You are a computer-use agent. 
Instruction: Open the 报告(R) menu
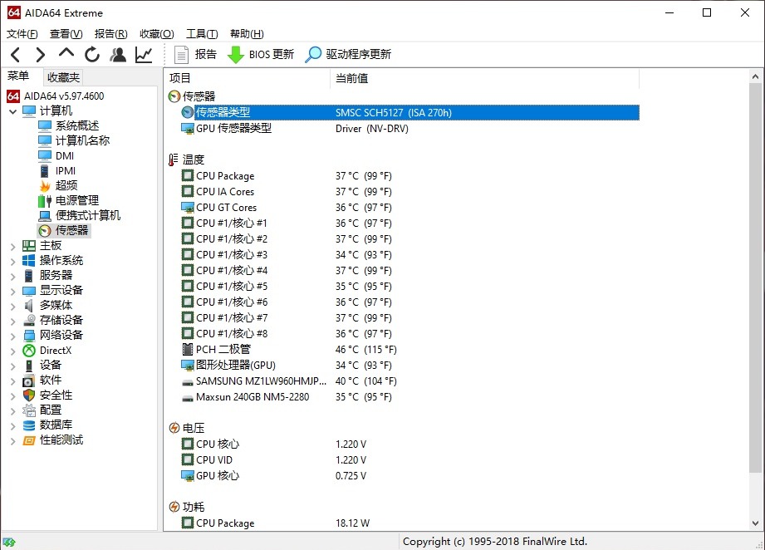coord(110,34)
